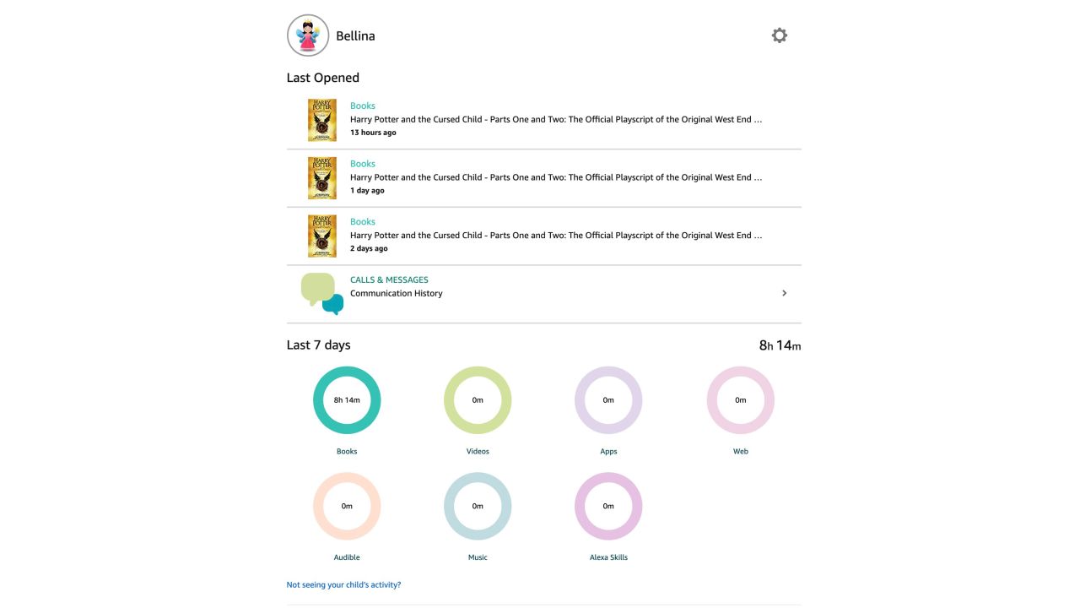Click the Alexa Skills label text

pos(608,557)
